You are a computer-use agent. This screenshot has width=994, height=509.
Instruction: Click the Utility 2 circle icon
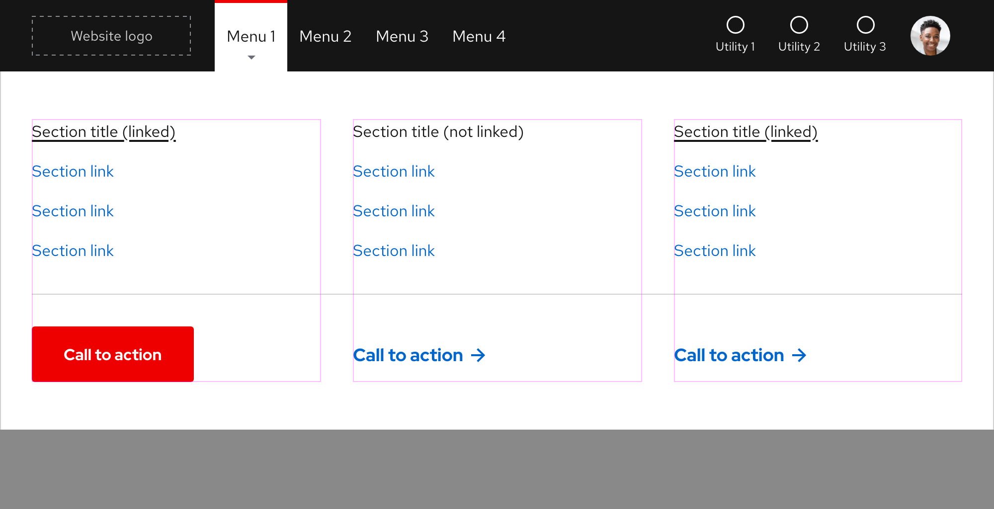tap(799, 24)
